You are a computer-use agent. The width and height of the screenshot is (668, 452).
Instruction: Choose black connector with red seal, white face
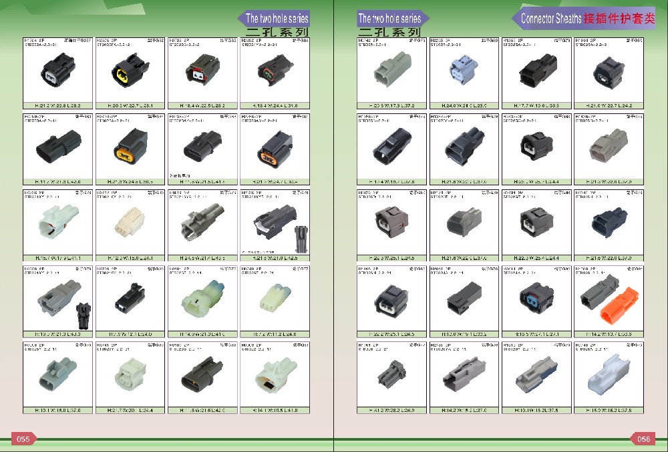[x=202, y=70]
